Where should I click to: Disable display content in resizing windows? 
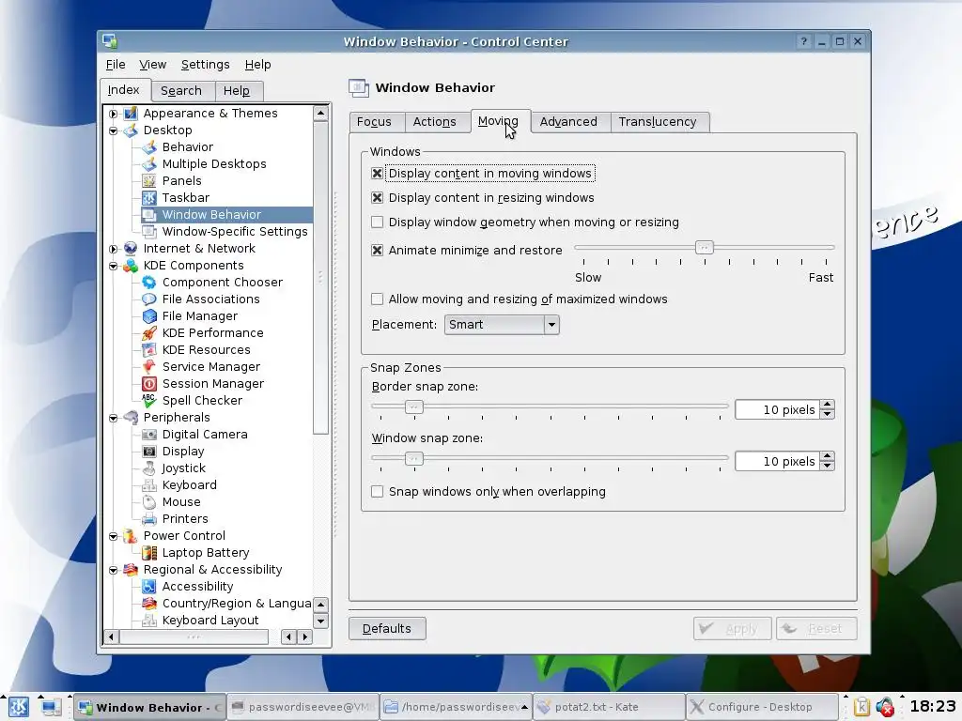[378, 198]
